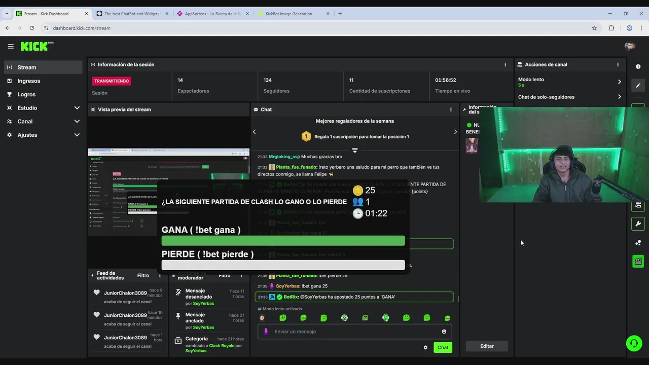Image resolution: width=649 pixels, height=365 pixels.
Task: Click 'Regala 1 suscripción para tomar la posición 1'
Action: coord(362,137)
